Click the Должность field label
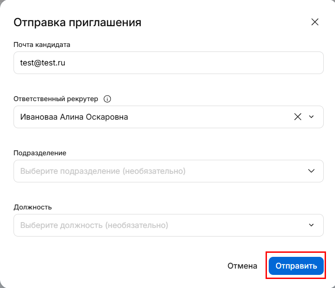This screenshot has width=335, height=288. click(33, 207)
